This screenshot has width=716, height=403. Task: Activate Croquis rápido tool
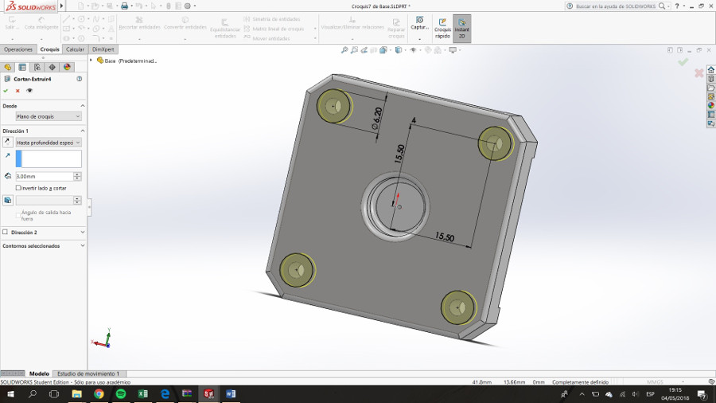point(442,29)
